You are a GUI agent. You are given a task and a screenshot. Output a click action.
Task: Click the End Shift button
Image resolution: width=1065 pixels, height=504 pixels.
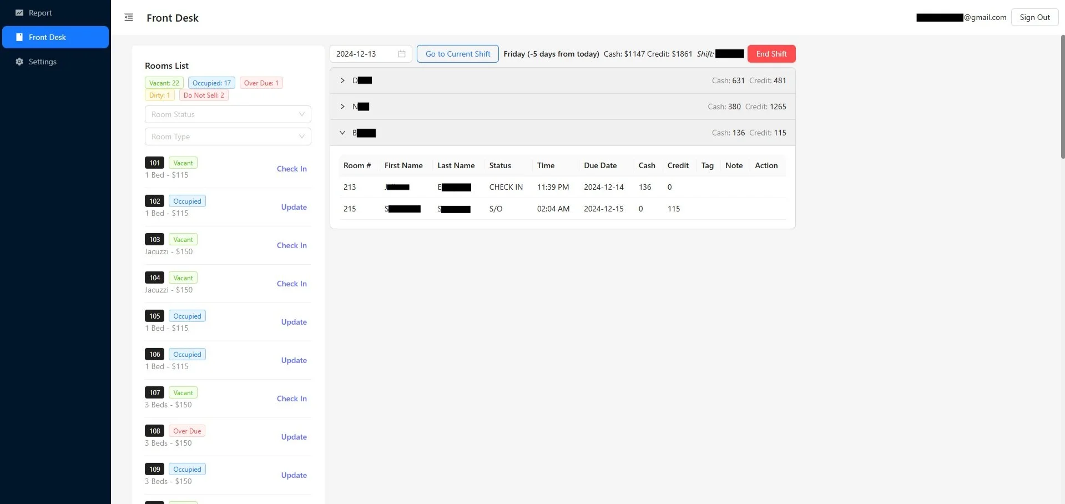[771, 54]
